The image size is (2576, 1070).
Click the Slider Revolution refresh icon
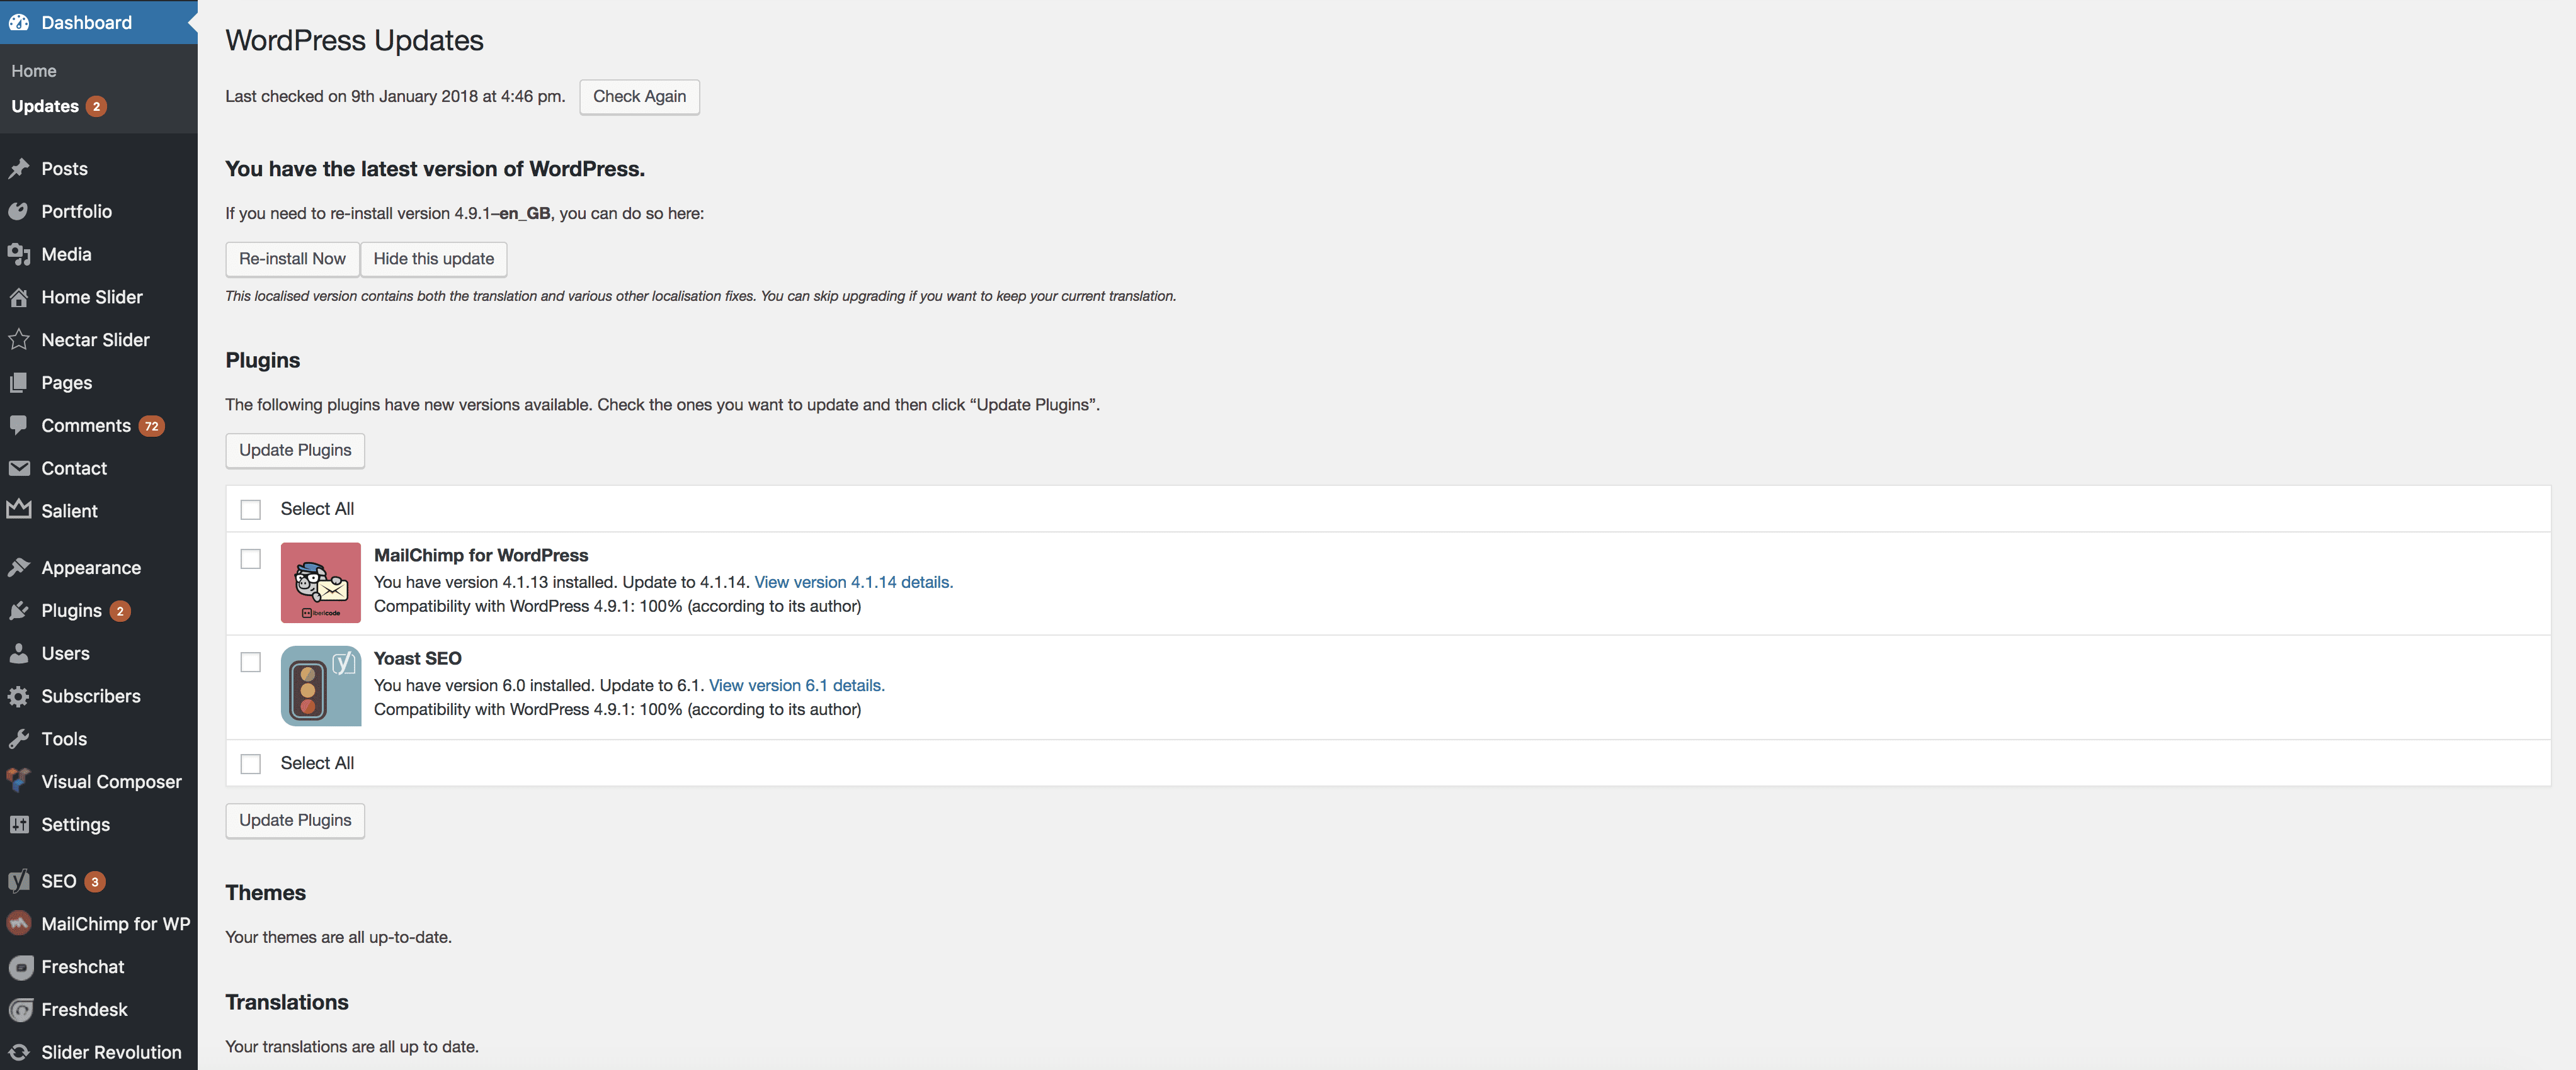[x=19, y=1052]
